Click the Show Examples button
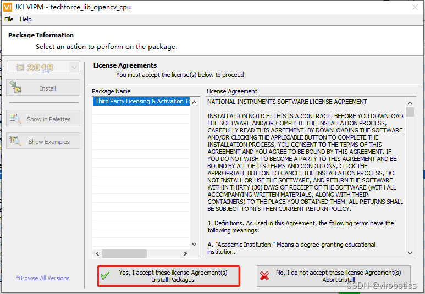 43,141
